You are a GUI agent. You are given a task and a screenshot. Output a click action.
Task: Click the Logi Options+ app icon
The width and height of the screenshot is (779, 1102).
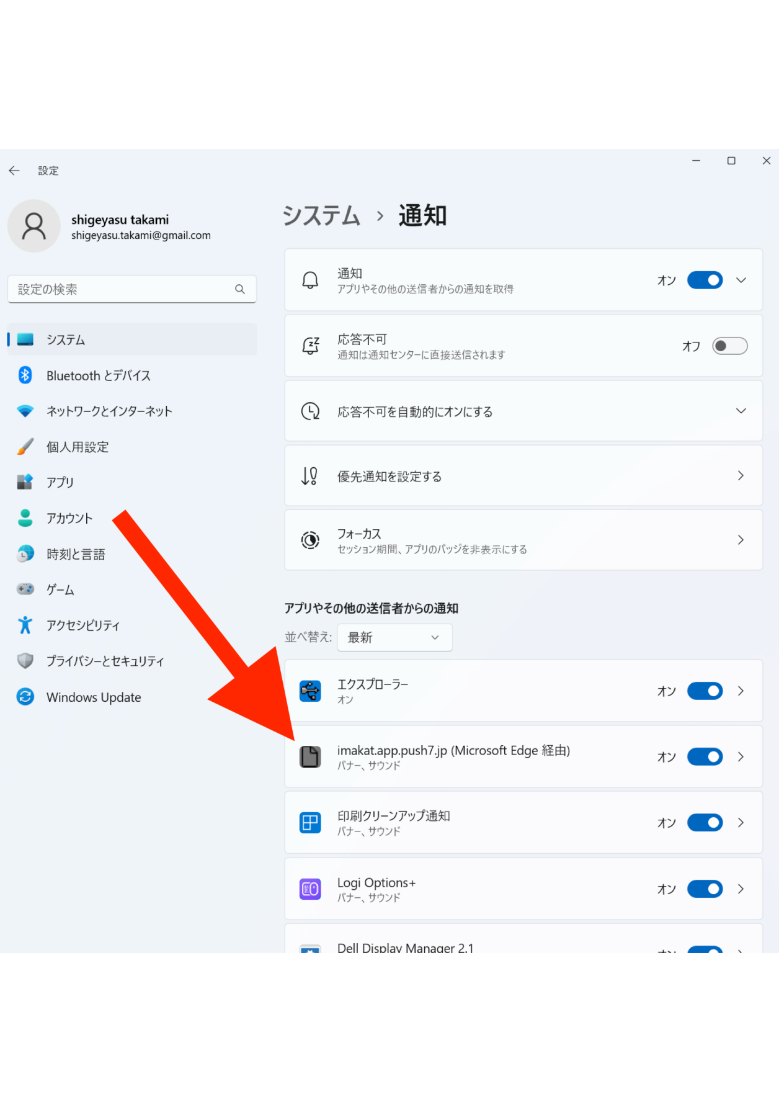point(310,889)
